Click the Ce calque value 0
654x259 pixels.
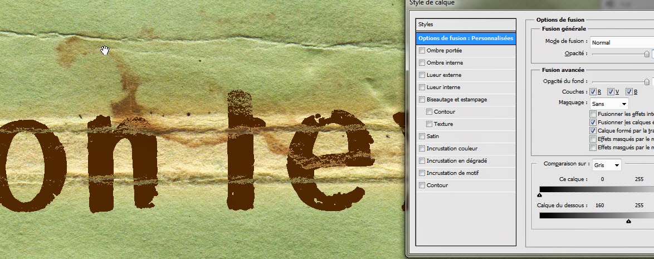pos(602,179)
